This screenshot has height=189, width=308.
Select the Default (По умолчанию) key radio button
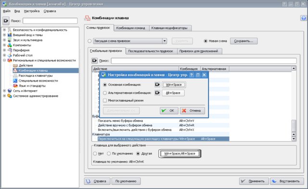click(109, 154)
